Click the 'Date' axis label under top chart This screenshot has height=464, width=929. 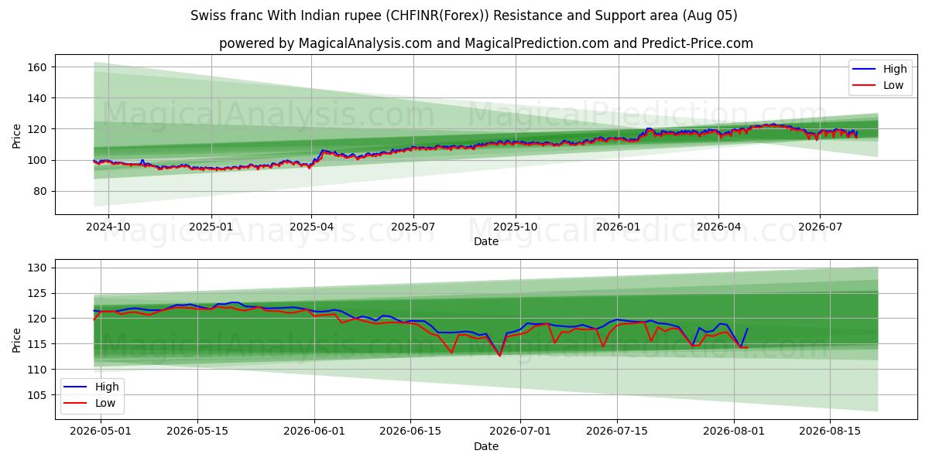click(486, 242)
